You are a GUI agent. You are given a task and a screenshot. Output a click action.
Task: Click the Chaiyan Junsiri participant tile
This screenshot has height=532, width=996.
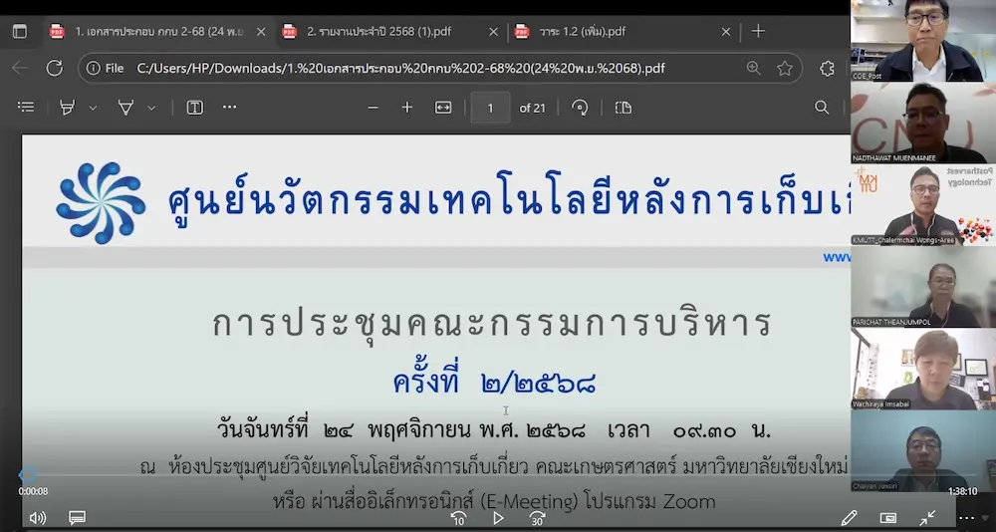(x=923, y=451)
